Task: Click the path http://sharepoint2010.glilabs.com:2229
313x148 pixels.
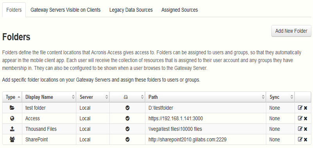Action: pyautogui.click(x=187, y=140)
